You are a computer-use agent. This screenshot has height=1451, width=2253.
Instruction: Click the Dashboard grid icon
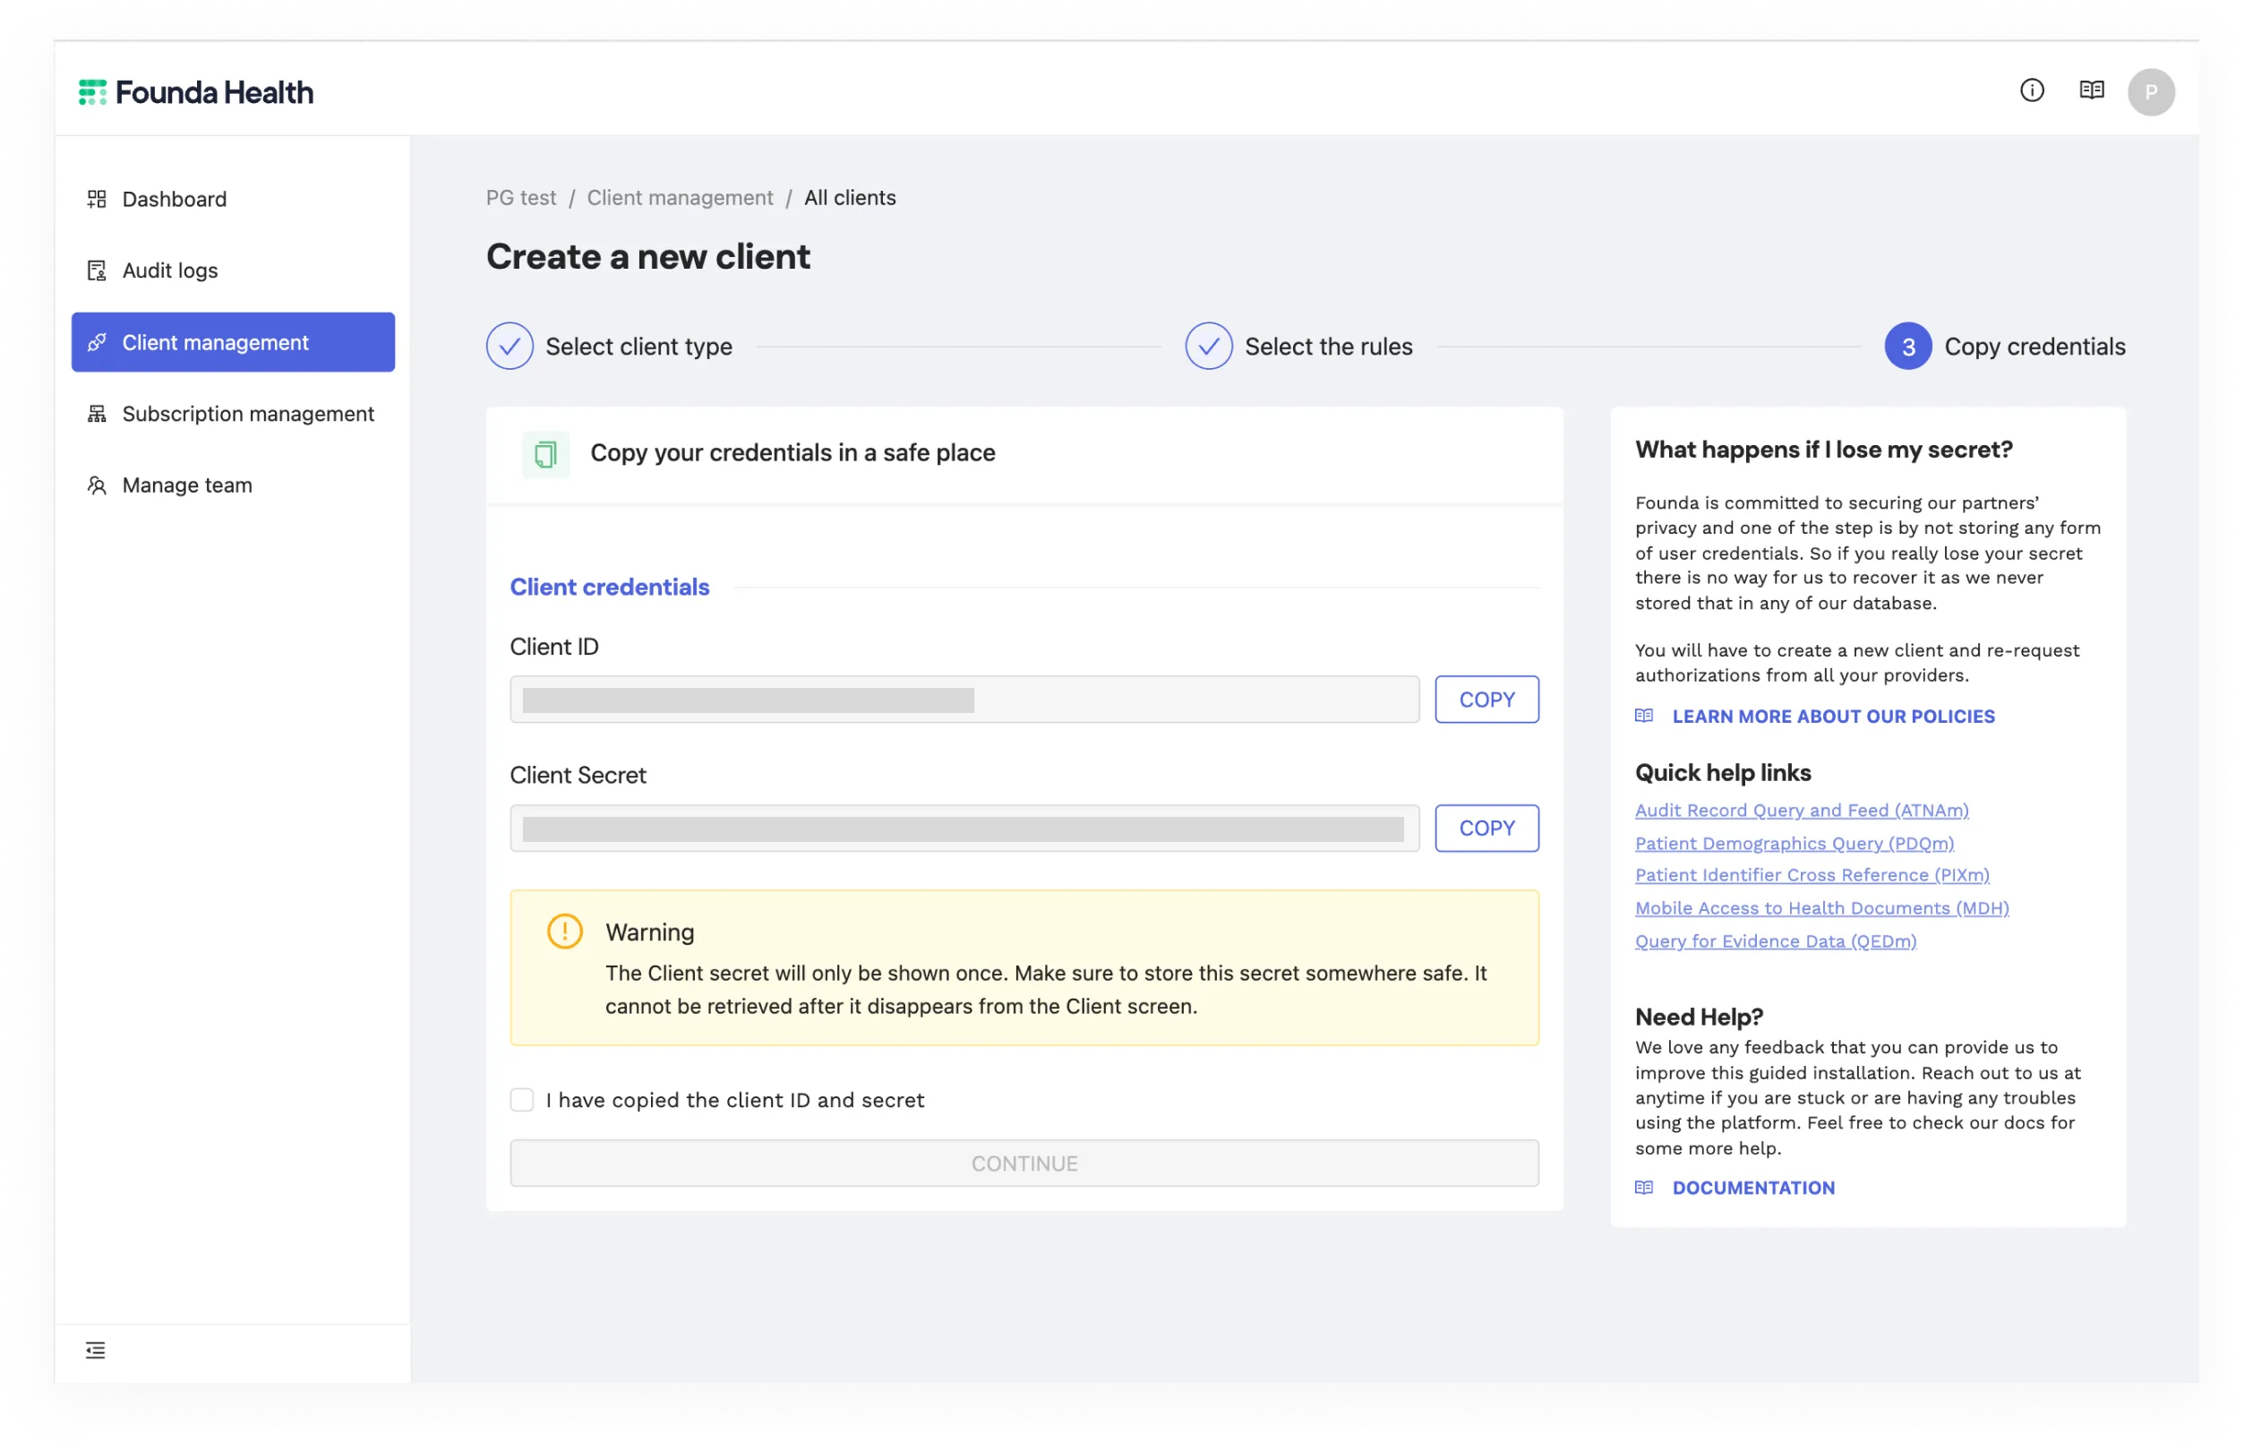(x=96, y=199)
